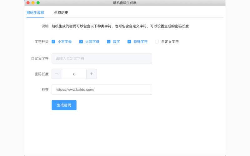The image size is (250, 156).
Task: Uncheck the 小写字母 checkbox
Action: (x=53, y=42)
